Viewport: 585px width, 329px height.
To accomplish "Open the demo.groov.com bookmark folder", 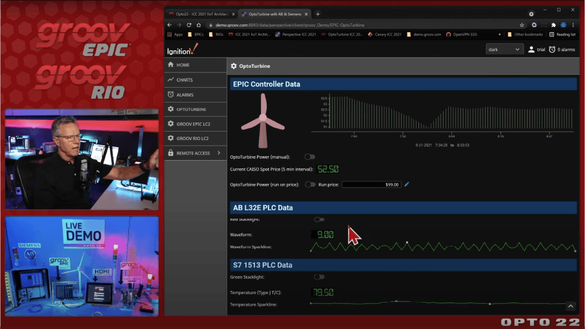I will point(424,34).
